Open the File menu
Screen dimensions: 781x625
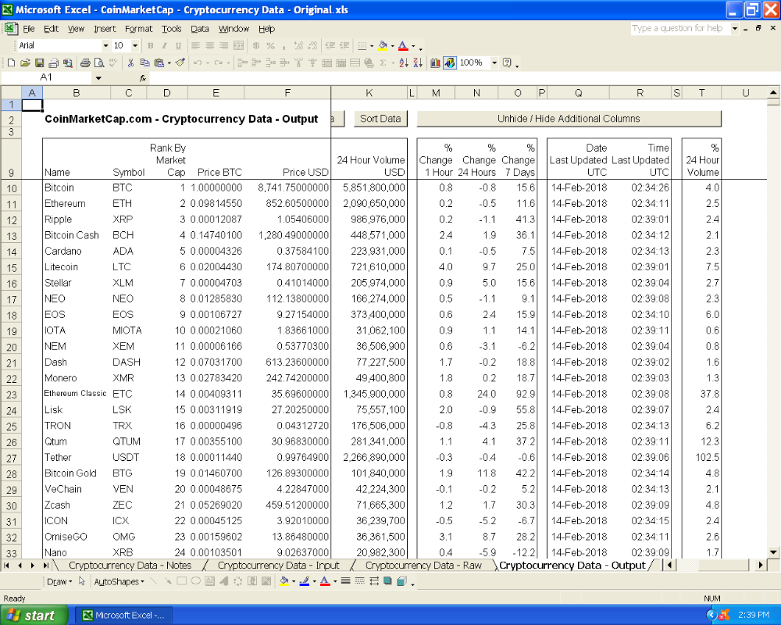coord(29,29)
